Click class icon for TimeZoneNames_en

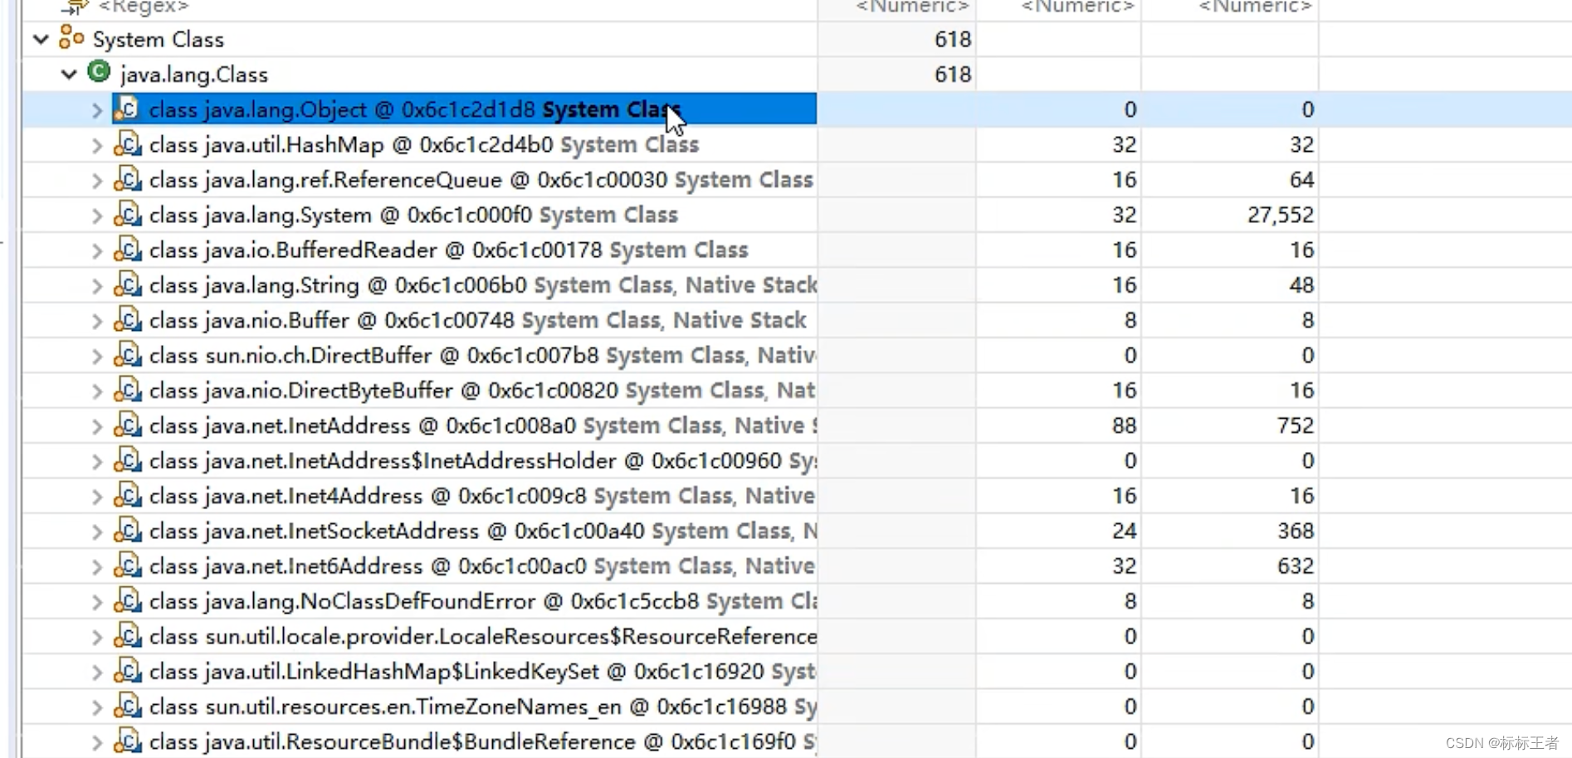pyautogui.click(x=127, y=705)
